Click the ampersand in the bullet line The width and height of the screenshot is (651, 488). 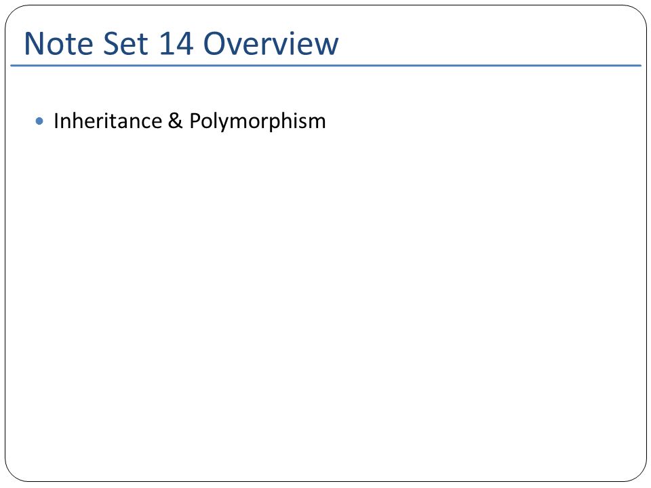click(175, 121)
